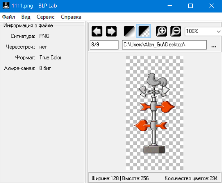The image size is (222, 183).
Task: Click the Альфа-канал: label
Action: tap(20, 68)
